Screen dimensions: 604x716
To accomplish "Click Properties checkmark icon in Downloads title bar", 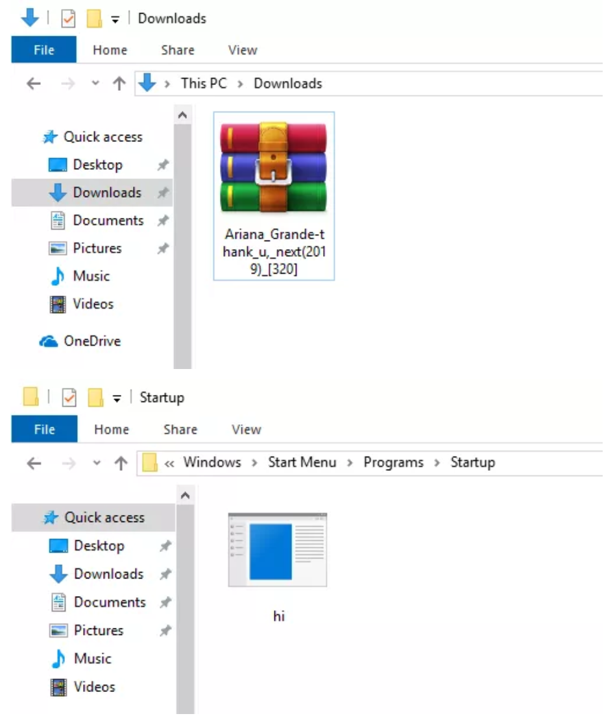I will point(68,19).
